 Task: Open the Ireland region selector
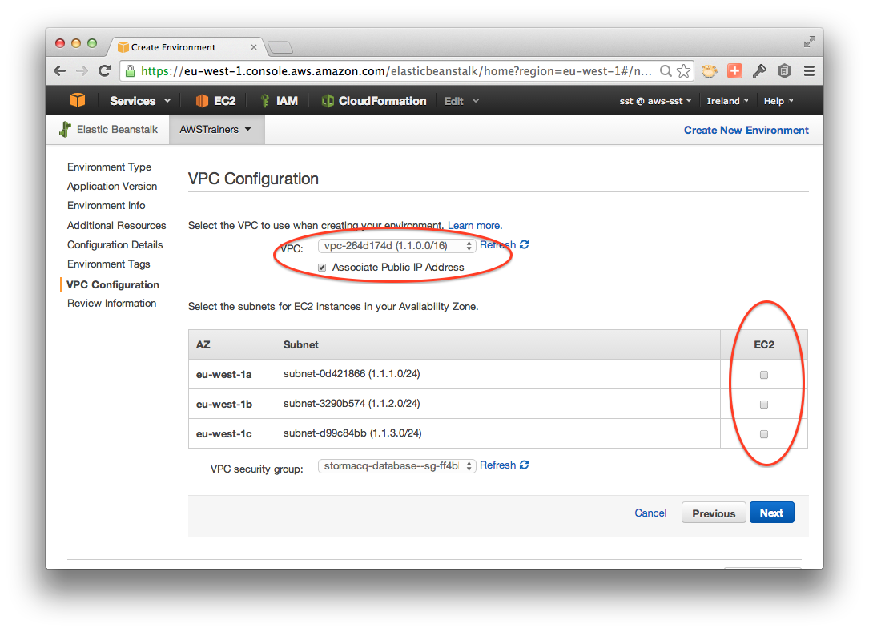(728, 101)
